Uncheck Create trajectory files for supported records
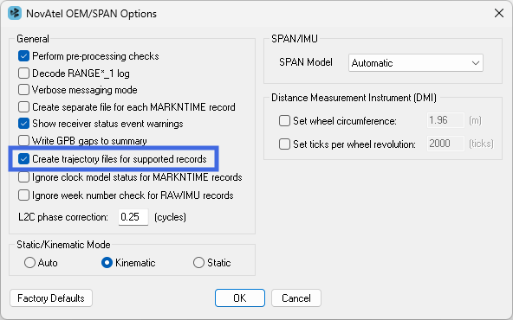Screen dimensions: 513x320 point(24,159)
